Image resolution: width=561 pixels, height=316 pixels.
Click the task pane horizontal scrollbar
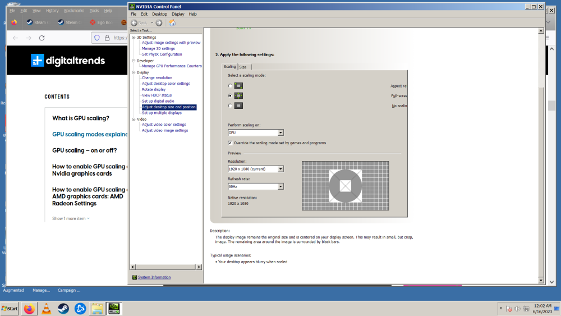coord(166,267)
